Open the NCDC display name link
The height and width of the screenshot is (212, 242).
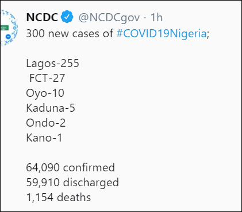pos(42,17)
